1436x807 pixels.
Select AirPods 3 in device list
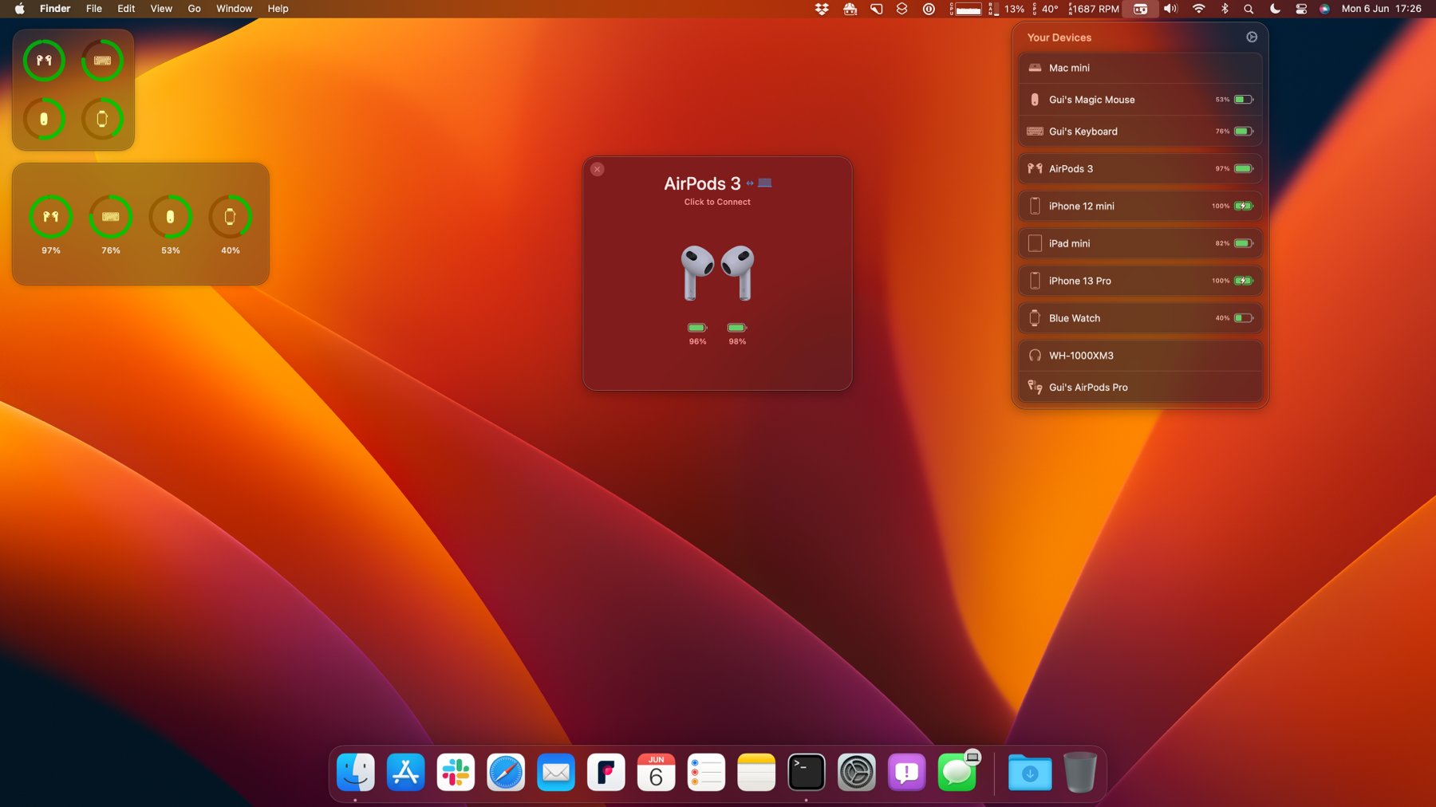point(1140,169)
